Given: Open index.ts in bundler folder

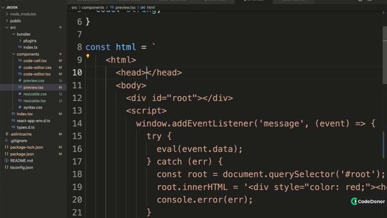Looking at the screenshot, I should [30, 47].
